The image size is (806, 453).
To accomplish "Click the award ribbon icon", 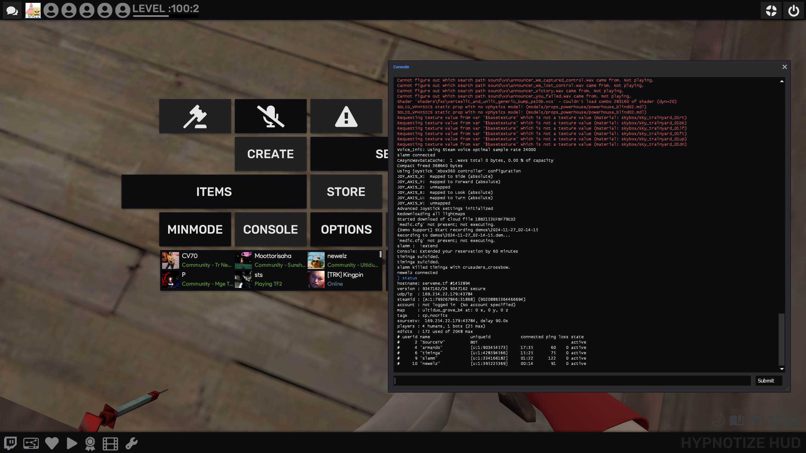I will coord(90,443).
